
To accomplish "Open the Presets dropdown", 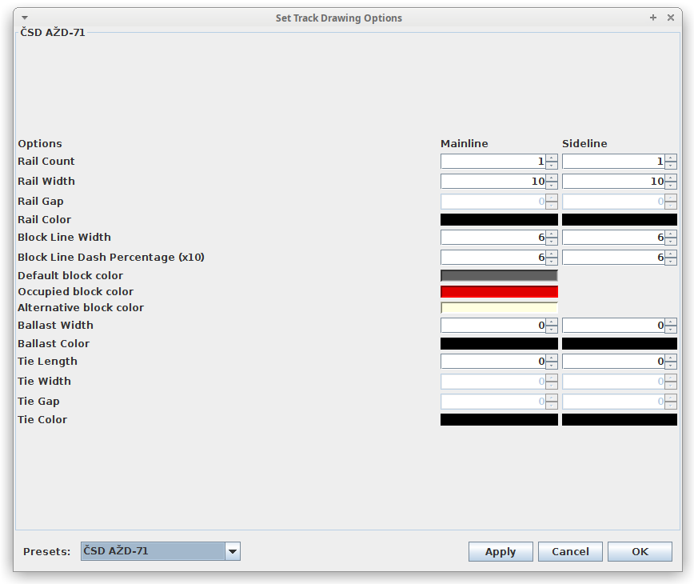I will (232, 550).
